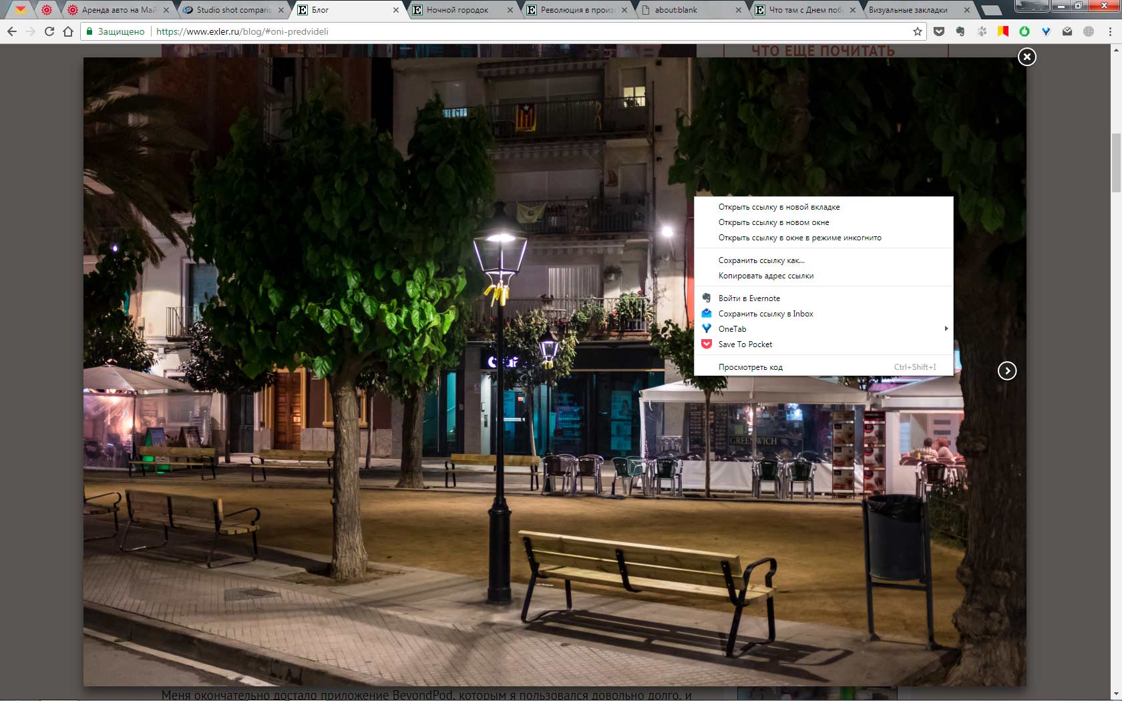Select 'Копировать адрес ссылки' from context menu
This screenshot has width=1122, height=701.
tap(765, 276)
